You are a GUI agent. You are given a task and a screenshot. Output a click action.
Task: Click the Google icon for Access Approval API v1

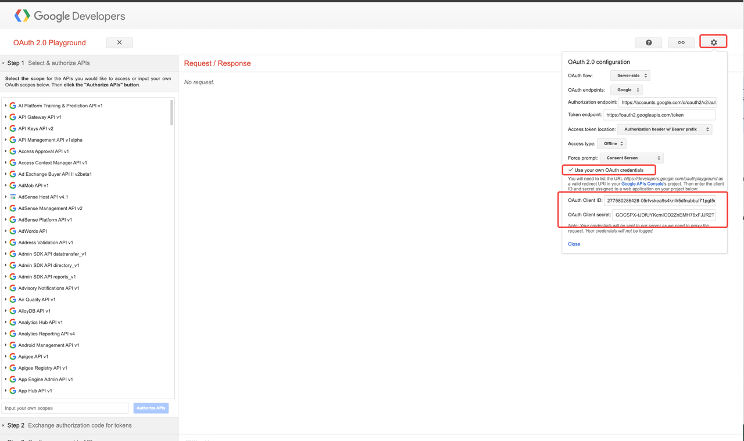tap(13, 151)
